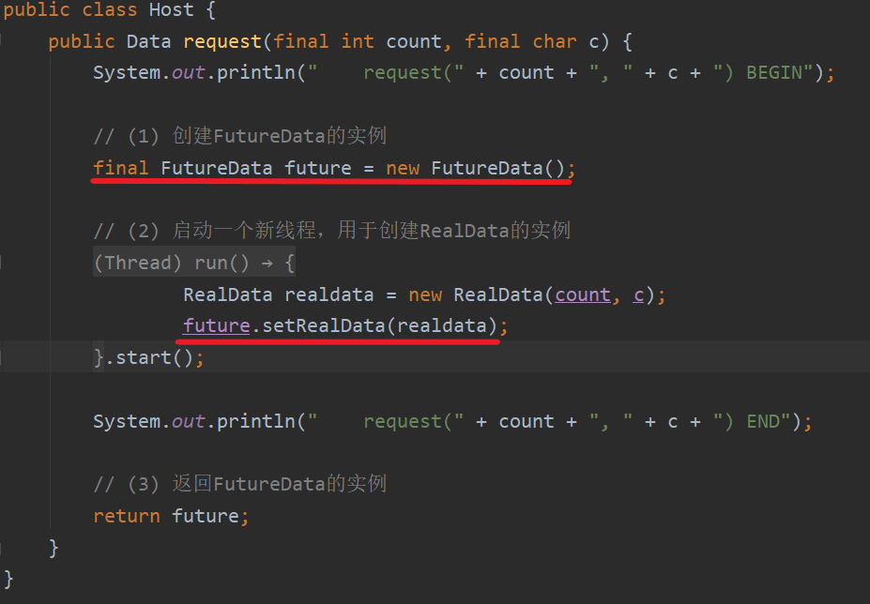Viewport: 870px width, 604px height.
Task: Click the setRealData method call
Action: (324, 325)
